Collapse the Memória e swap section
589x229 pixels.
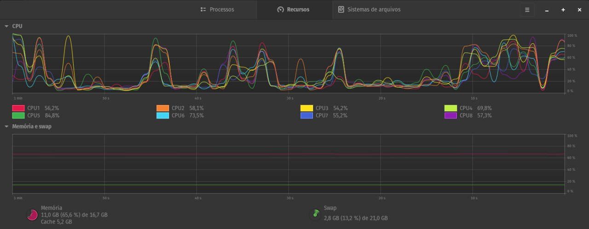pyautogui.click(x=6, y=126)
